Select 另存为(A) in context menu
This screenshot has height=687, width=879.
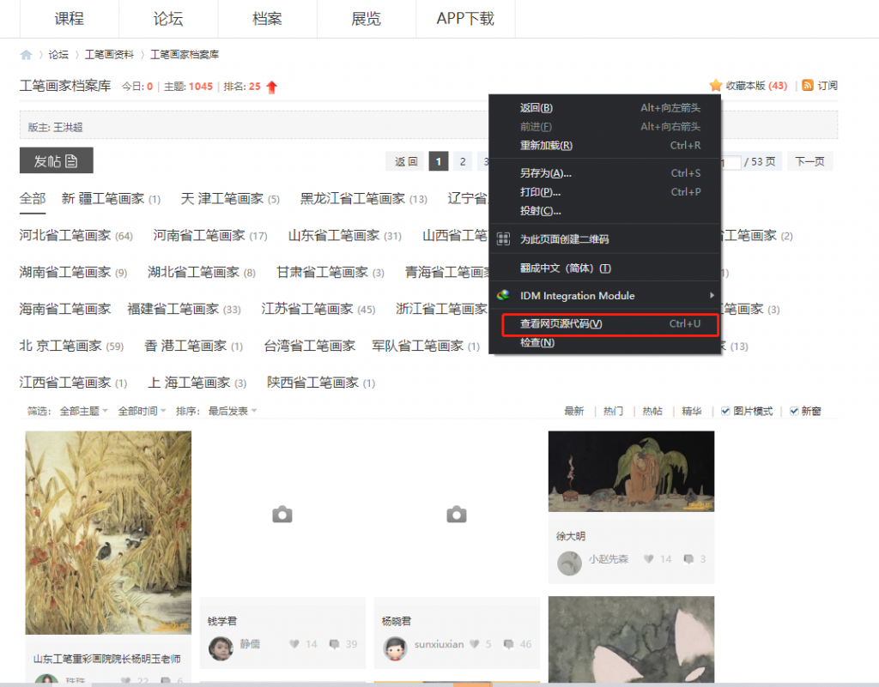[x=604, y=173]
